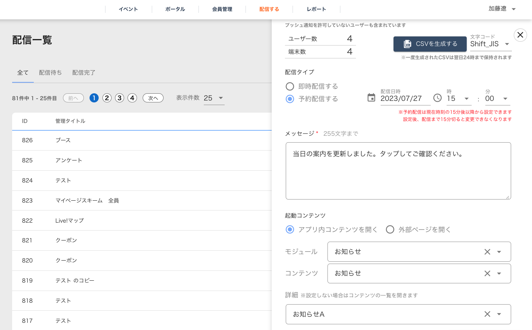532x330 pixels.
Task: Clear the お知らせA detail selection X
Action: pos(487,314)
